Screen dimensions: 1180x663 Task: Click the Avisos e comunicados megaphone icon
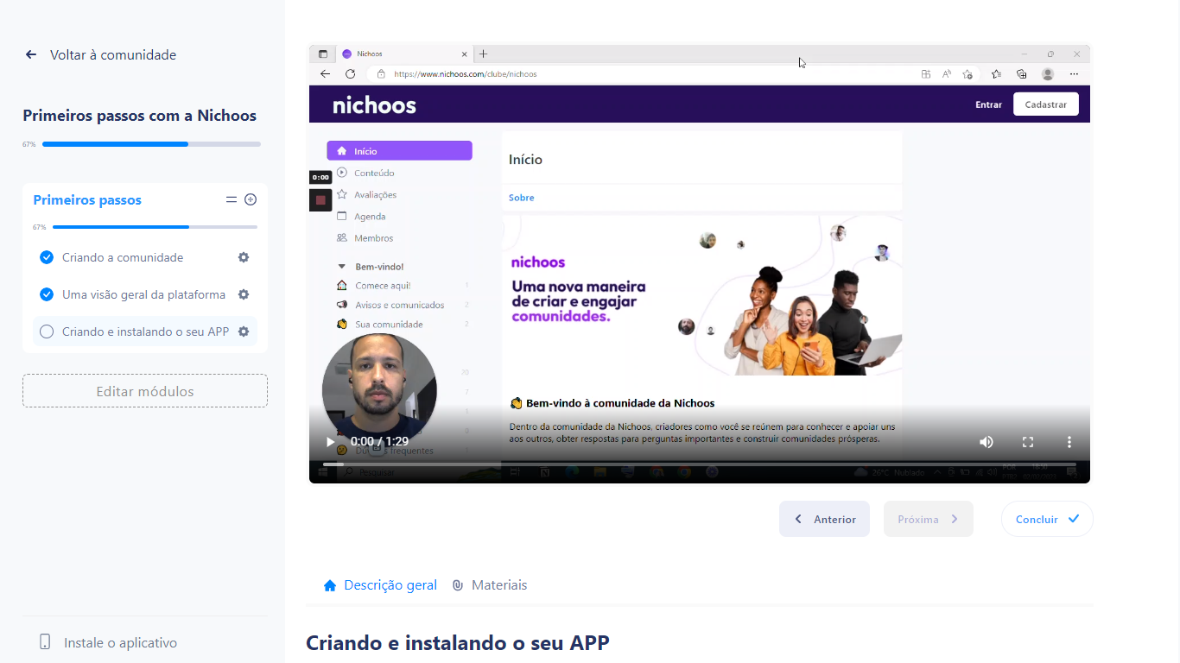point(341,304)
